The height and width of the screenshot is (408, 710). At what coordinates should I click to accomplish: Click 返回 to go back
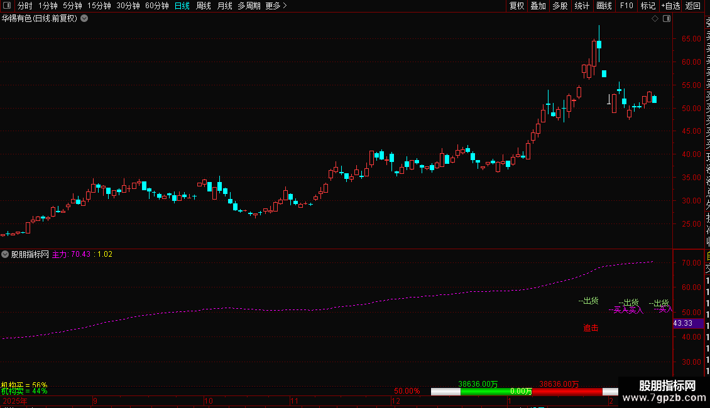coord(693,6)
